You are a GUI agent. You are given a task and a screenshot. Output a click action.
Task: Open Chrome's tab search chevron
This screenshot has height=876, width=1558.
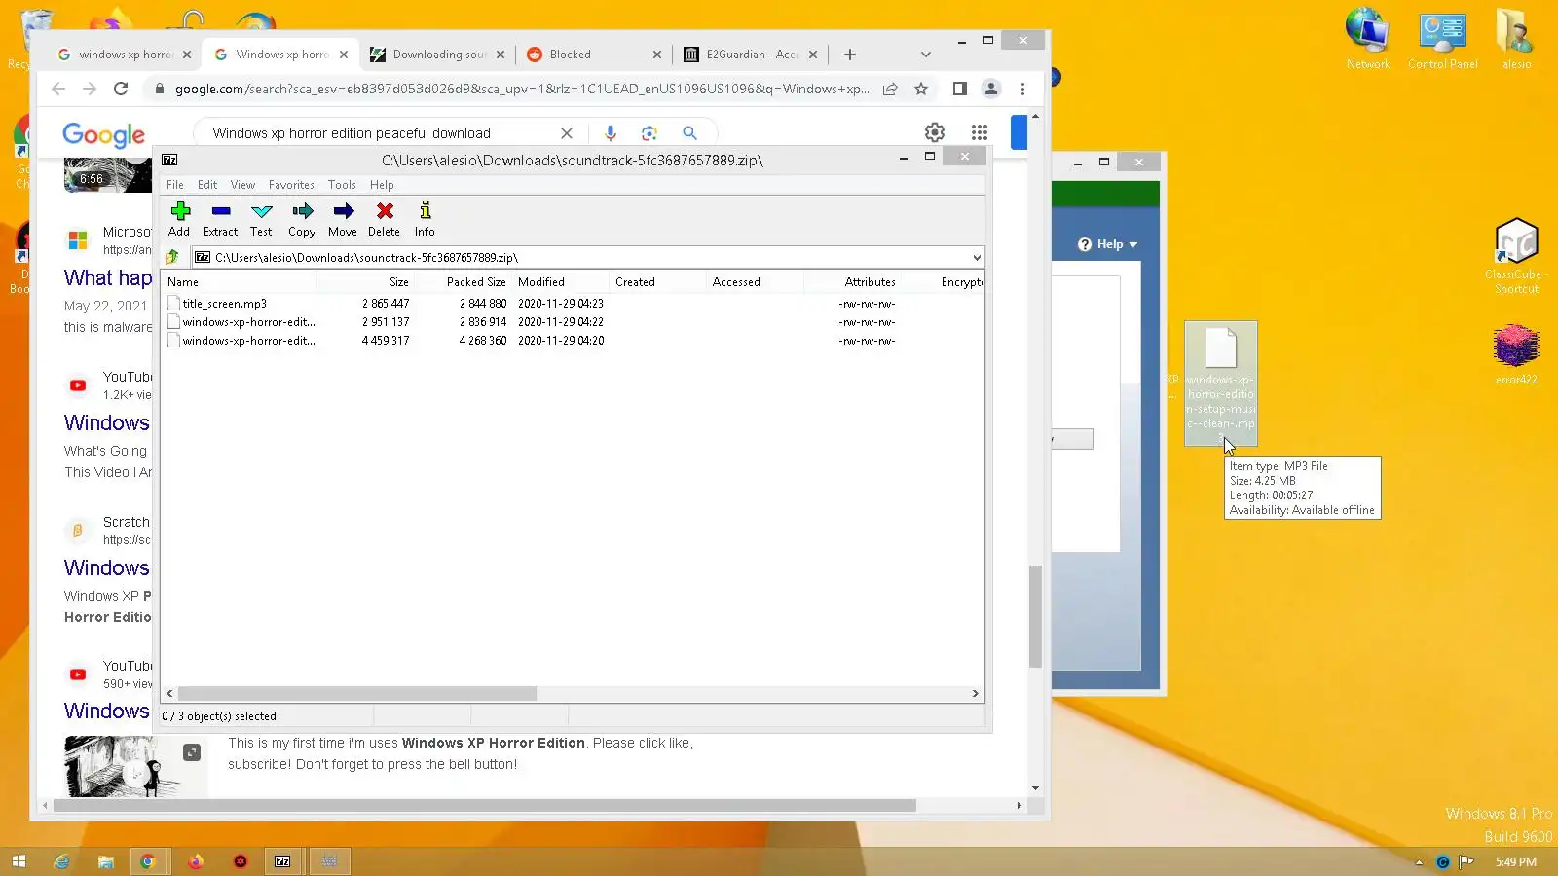point(925,55)
